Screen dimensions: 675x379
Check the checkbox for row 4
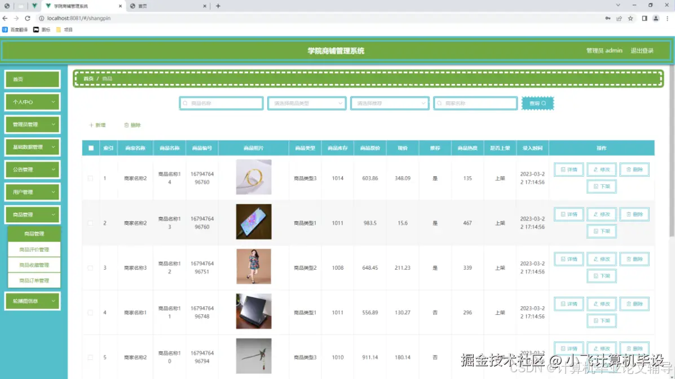click(90, 313)
